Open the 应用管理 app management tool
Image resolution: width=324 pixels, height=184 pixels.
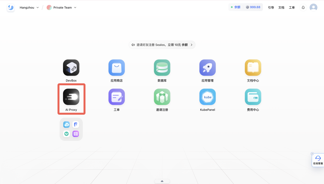coord(207,68)
